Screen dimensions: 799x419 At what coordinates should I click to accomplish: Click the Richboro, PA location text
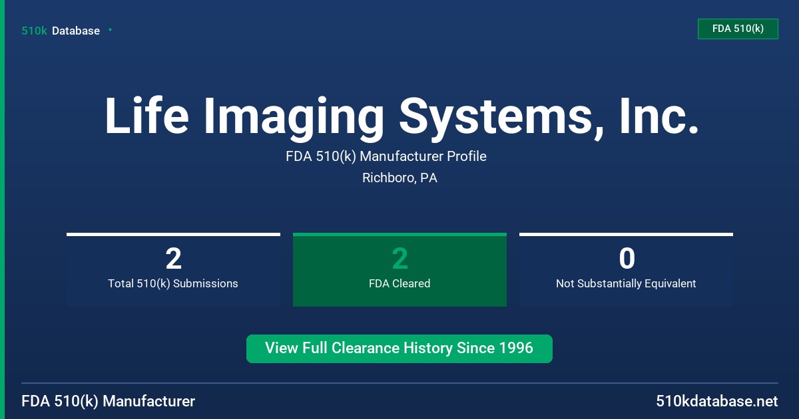[x=400, y=178]
